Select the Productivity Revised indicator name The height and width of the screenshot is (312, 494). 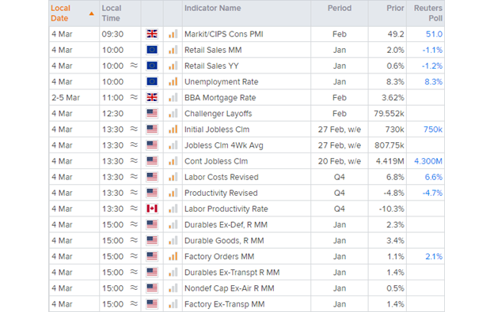pyautogui.click(x=221, y=193)
